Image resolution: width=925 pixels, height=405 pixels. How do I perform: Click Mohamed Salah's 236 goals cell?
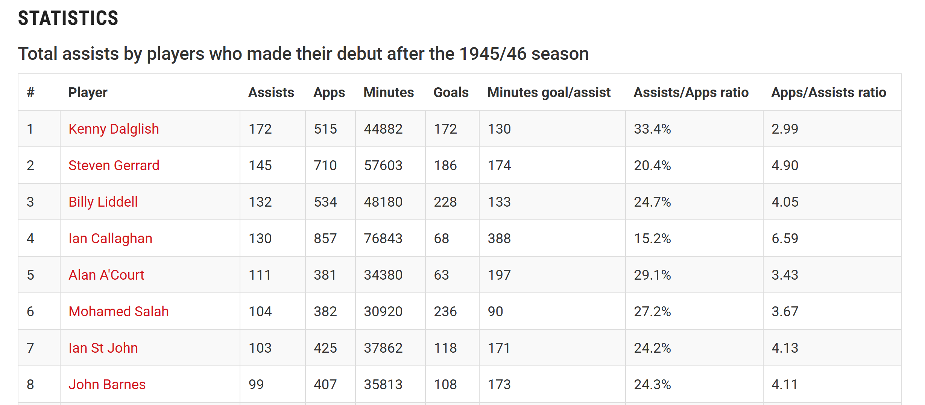click(445, 312)
